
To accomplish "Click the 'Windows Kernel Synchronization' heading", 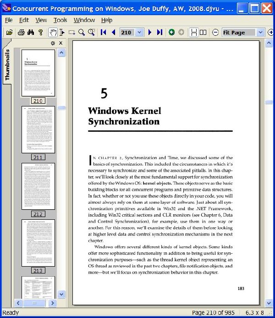I will tap(125, 116).
